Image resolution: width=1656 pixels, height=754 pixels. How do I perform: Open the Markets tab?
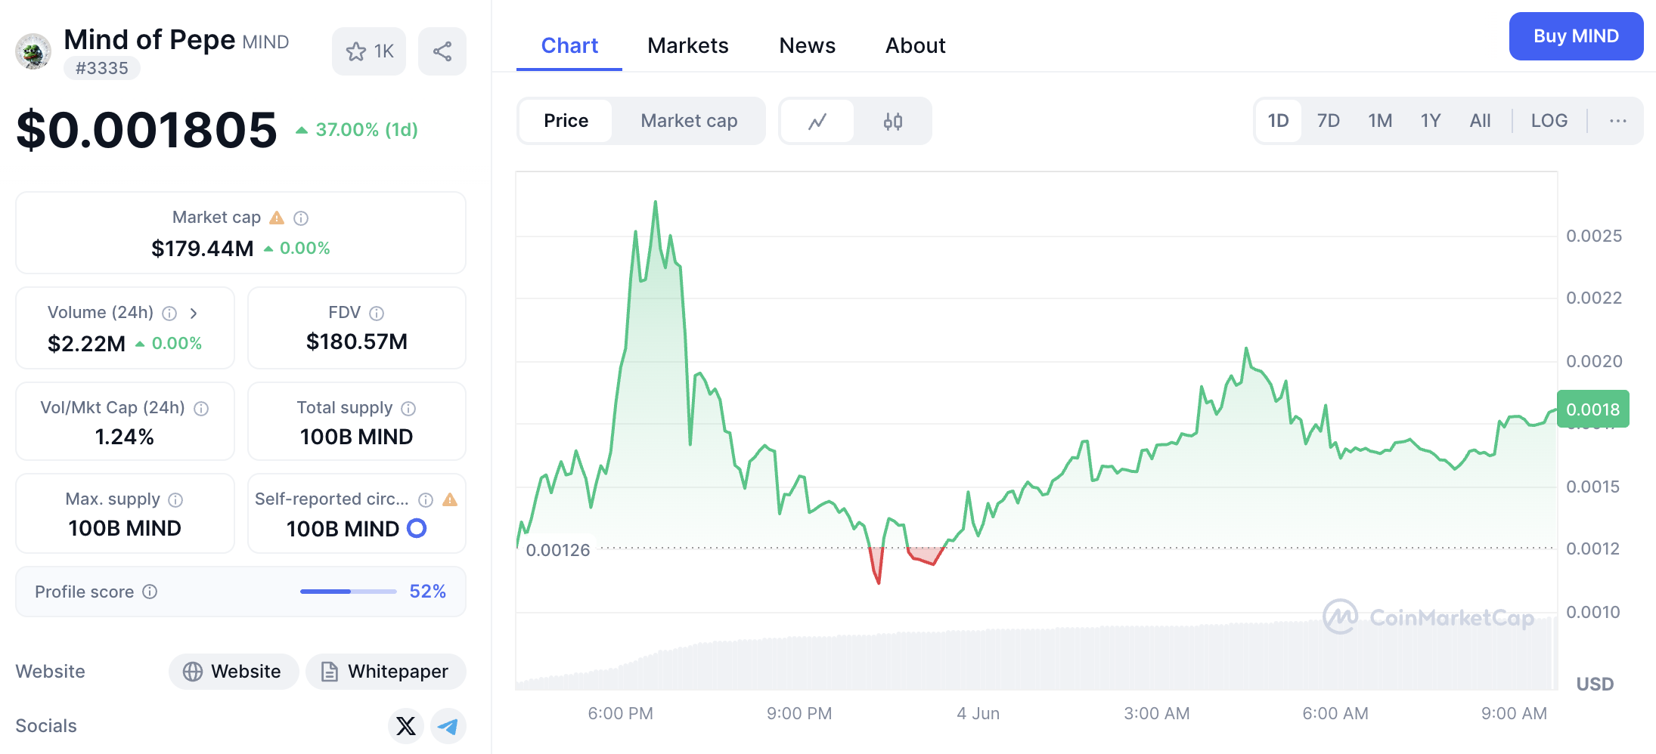coord(688,45)
